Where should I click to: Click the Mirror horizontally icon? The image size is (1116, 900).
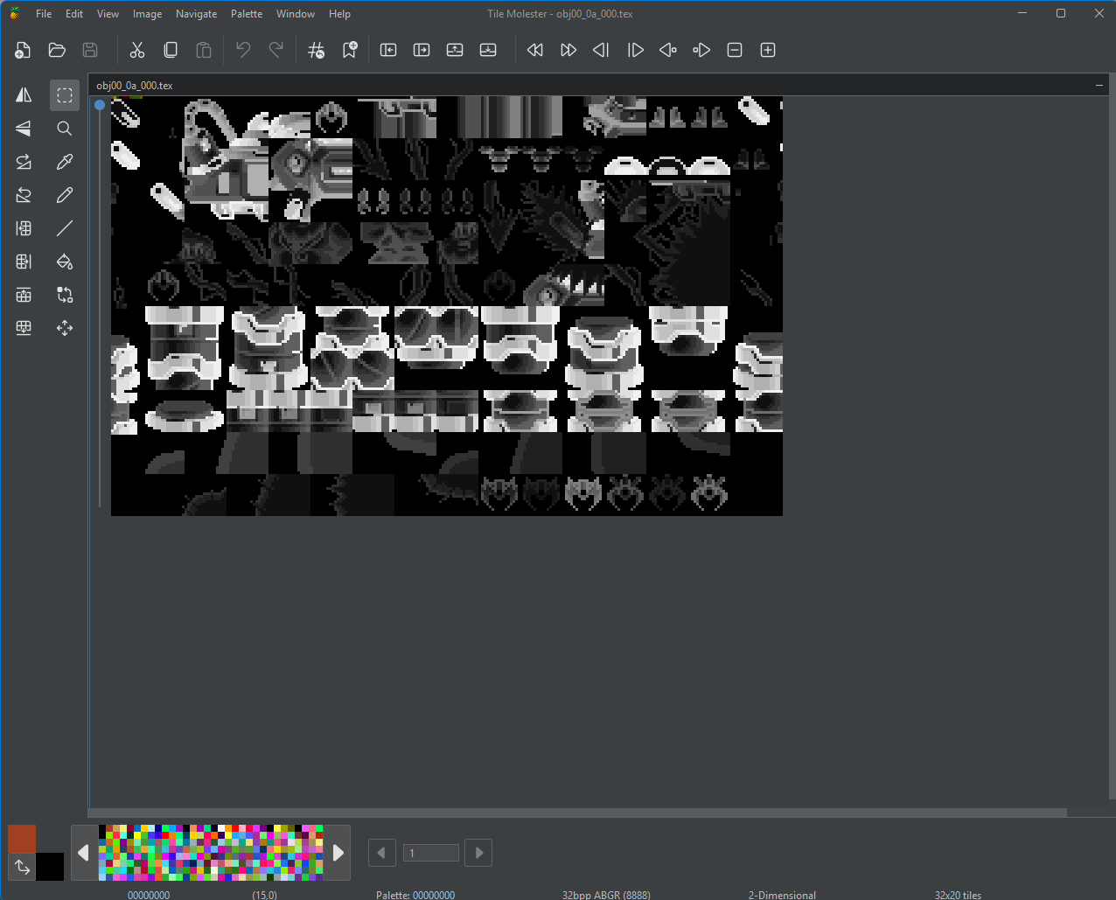click(24, 95)
